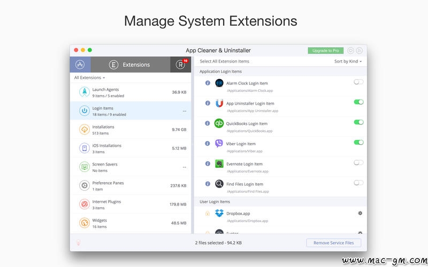Viewport: 428px width, 267px height.
Task: Click Select All Extension Items
Action: point(224,61)
